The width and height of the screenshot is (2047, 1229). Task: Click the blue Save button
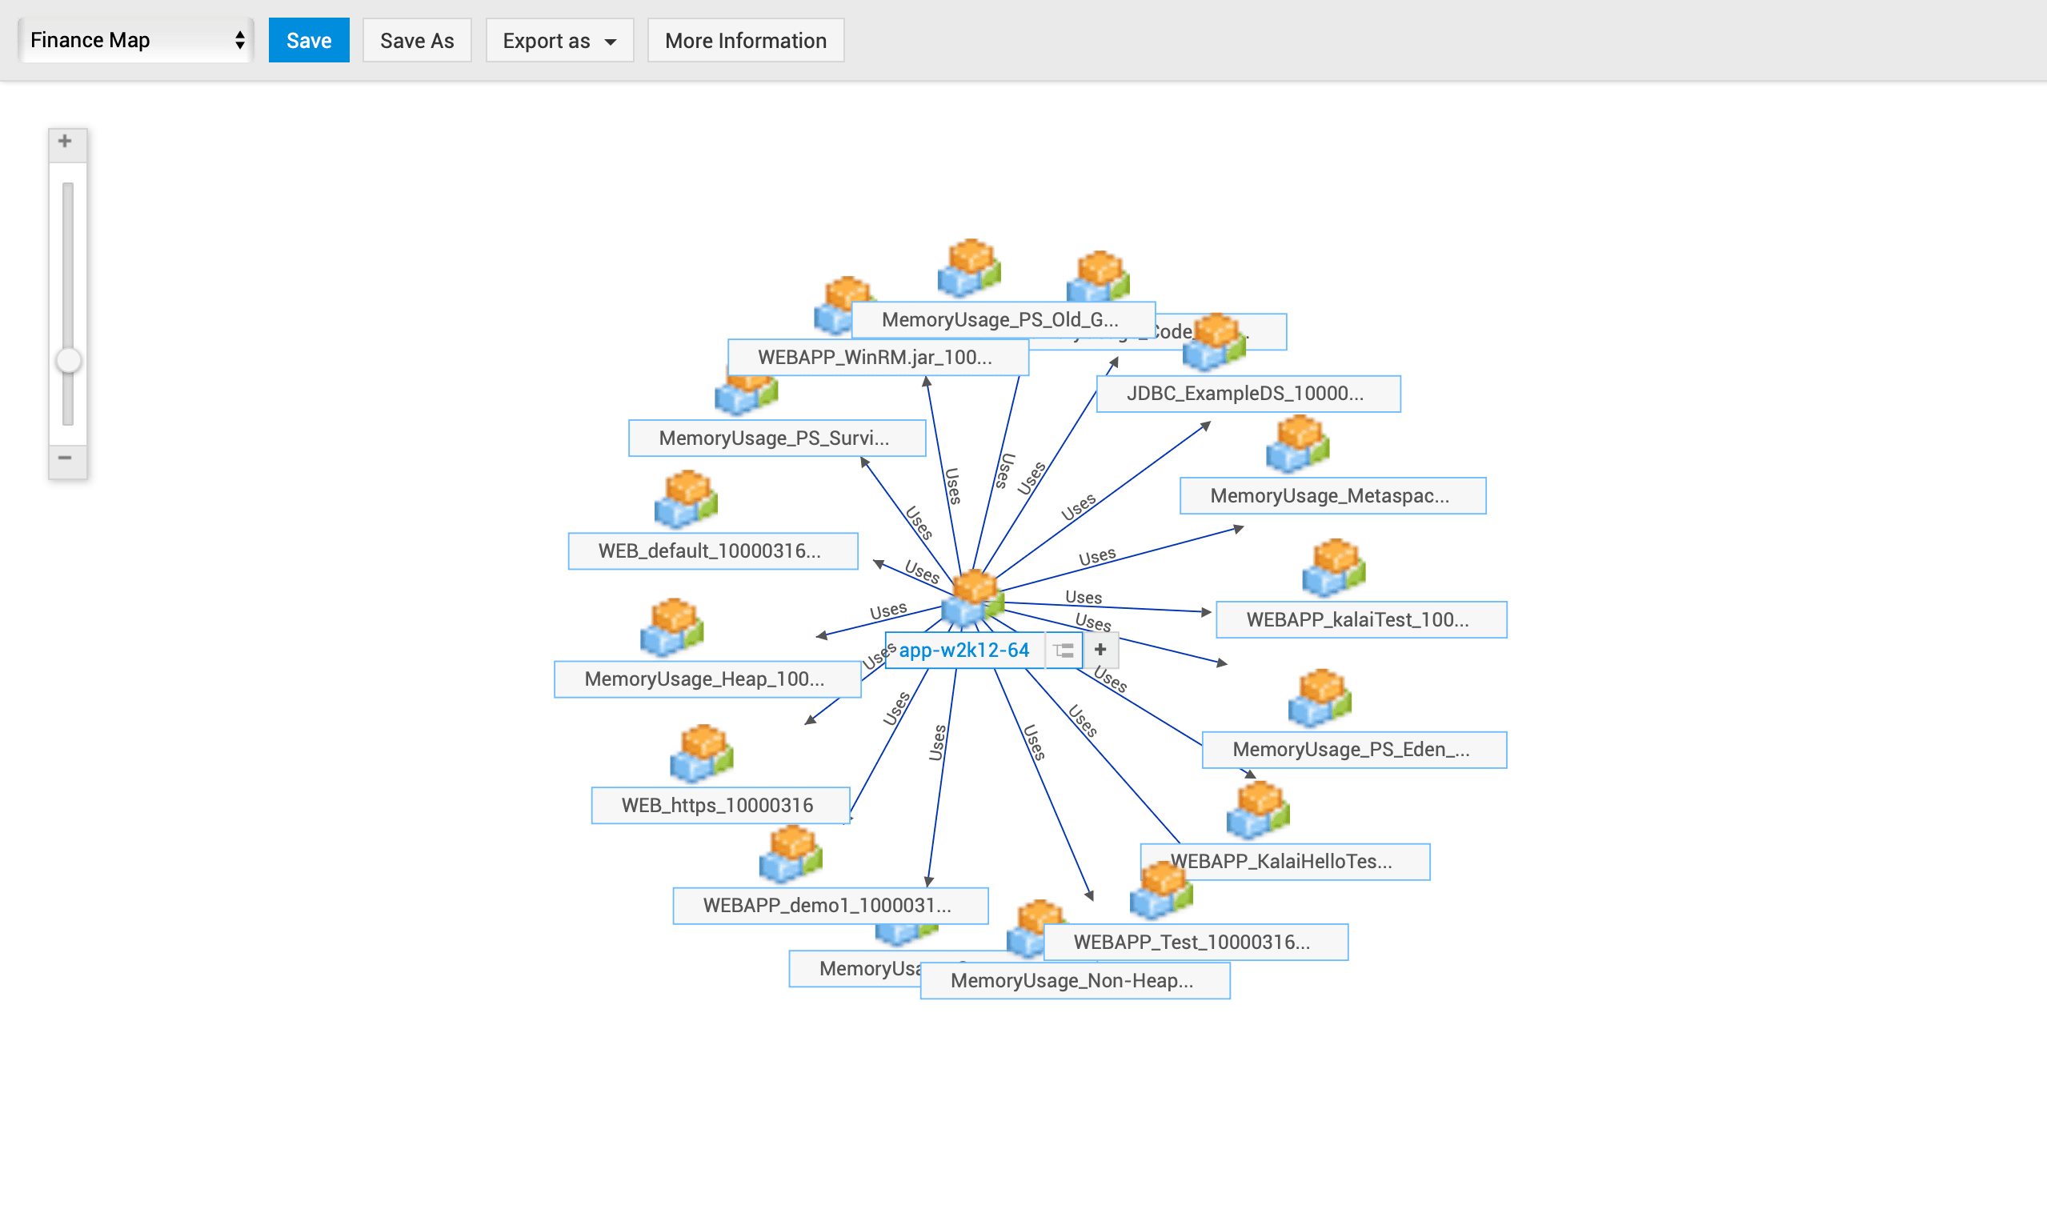pos(309,41)
